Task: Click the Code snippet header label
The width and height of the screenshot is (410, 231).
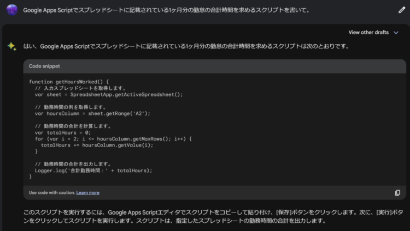Action: (44, 66)
